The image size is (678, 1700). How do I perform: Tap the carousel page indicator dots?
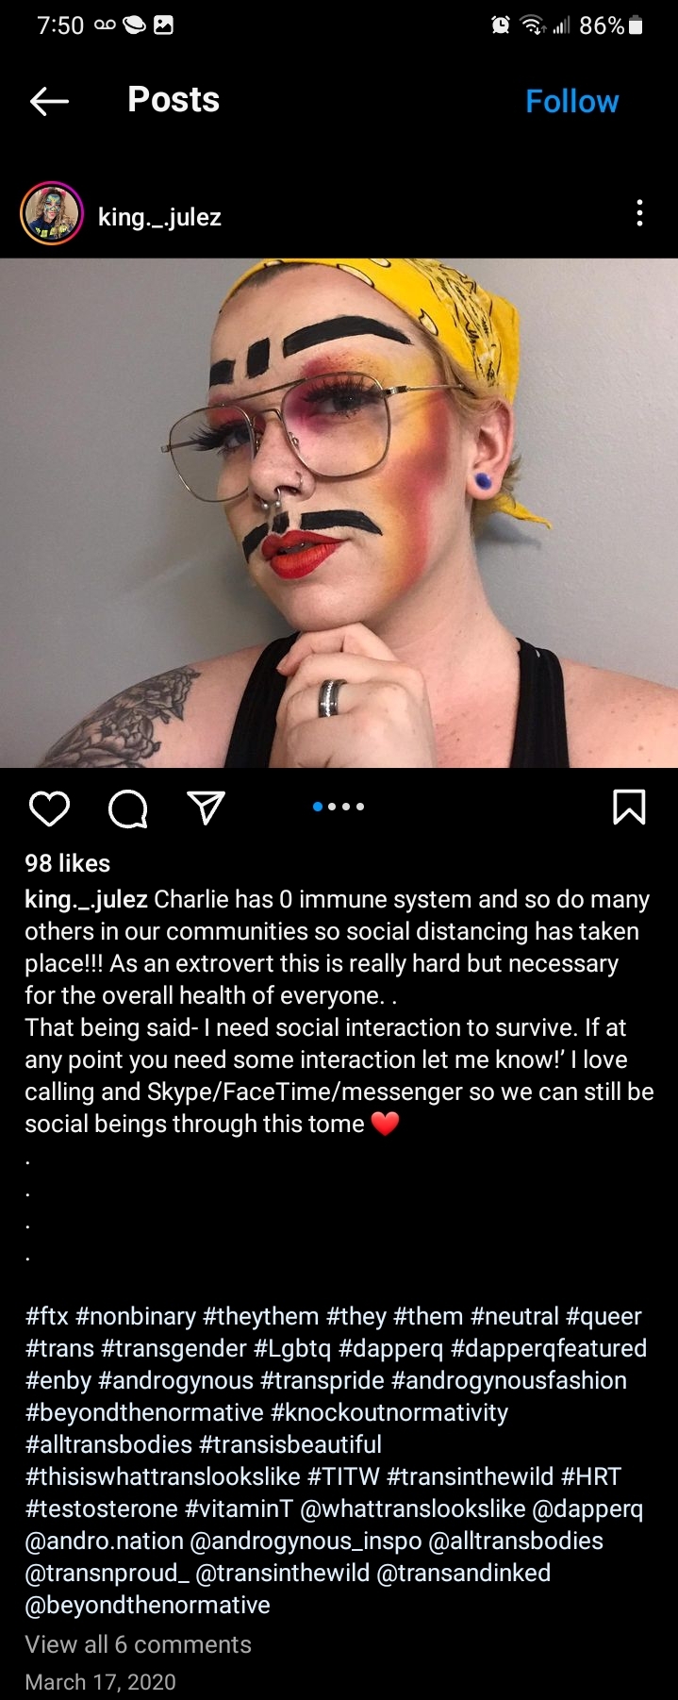pyautogui.click(x=339, y=807)
